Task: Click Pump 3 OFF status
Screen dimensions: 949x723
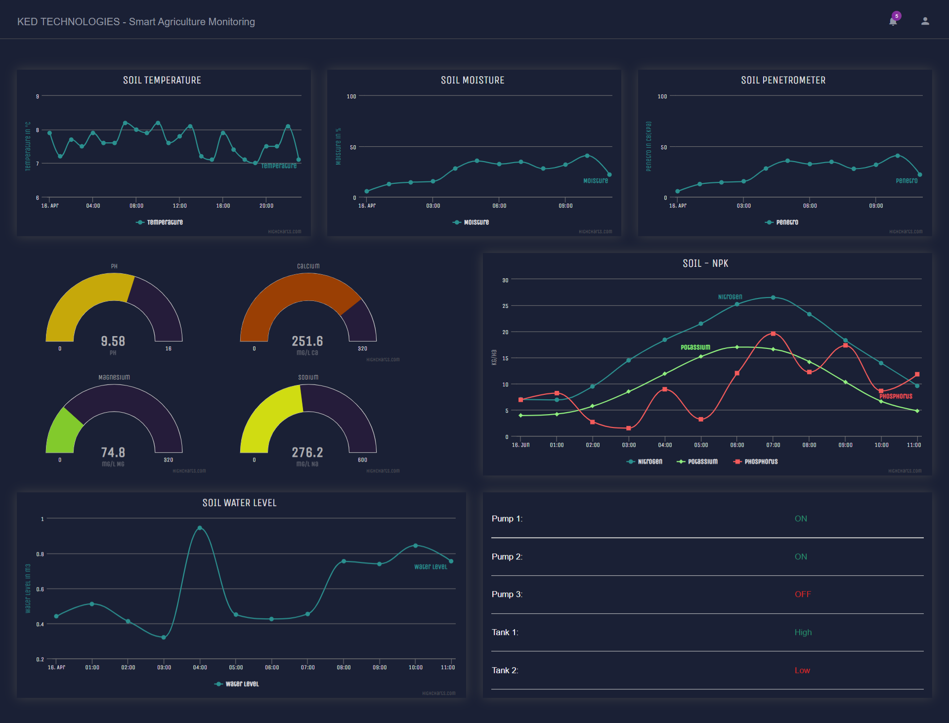Action: [803, 595]
